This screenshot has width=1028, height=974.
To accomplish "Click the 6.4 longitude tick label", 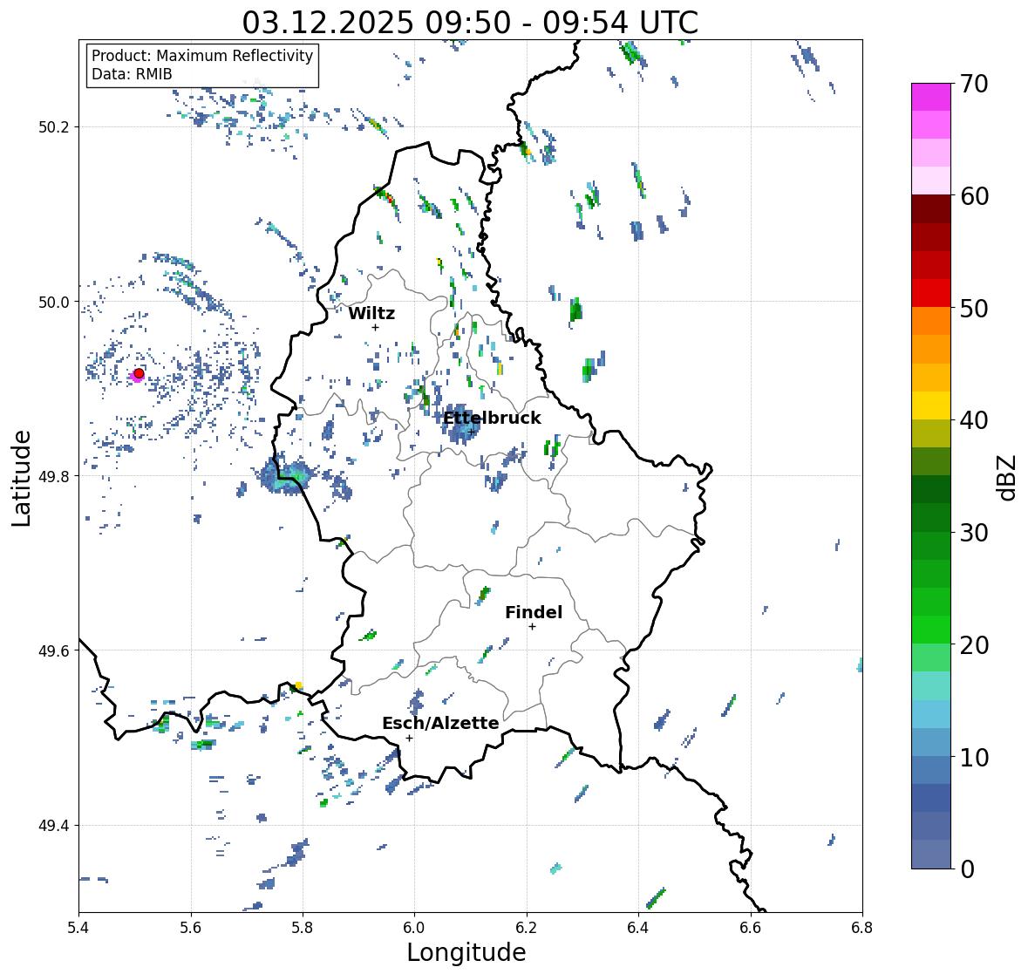I will (x=638, y=928).
